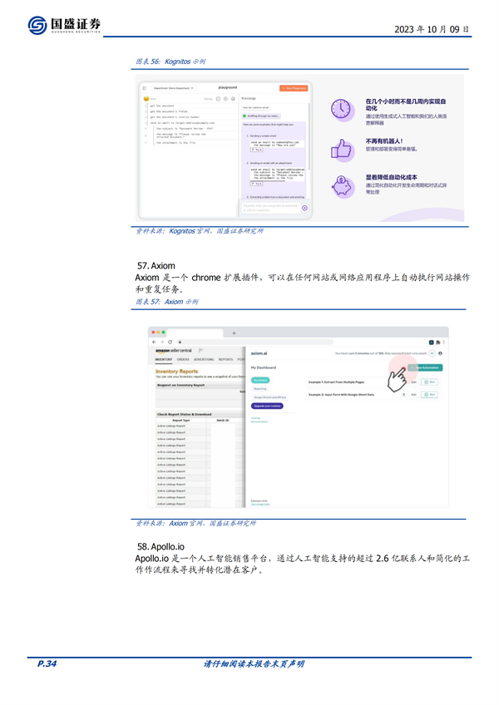This screenshot has height=705, width=499.
Task: Click the Report Type column header
Action: [181, 420]
